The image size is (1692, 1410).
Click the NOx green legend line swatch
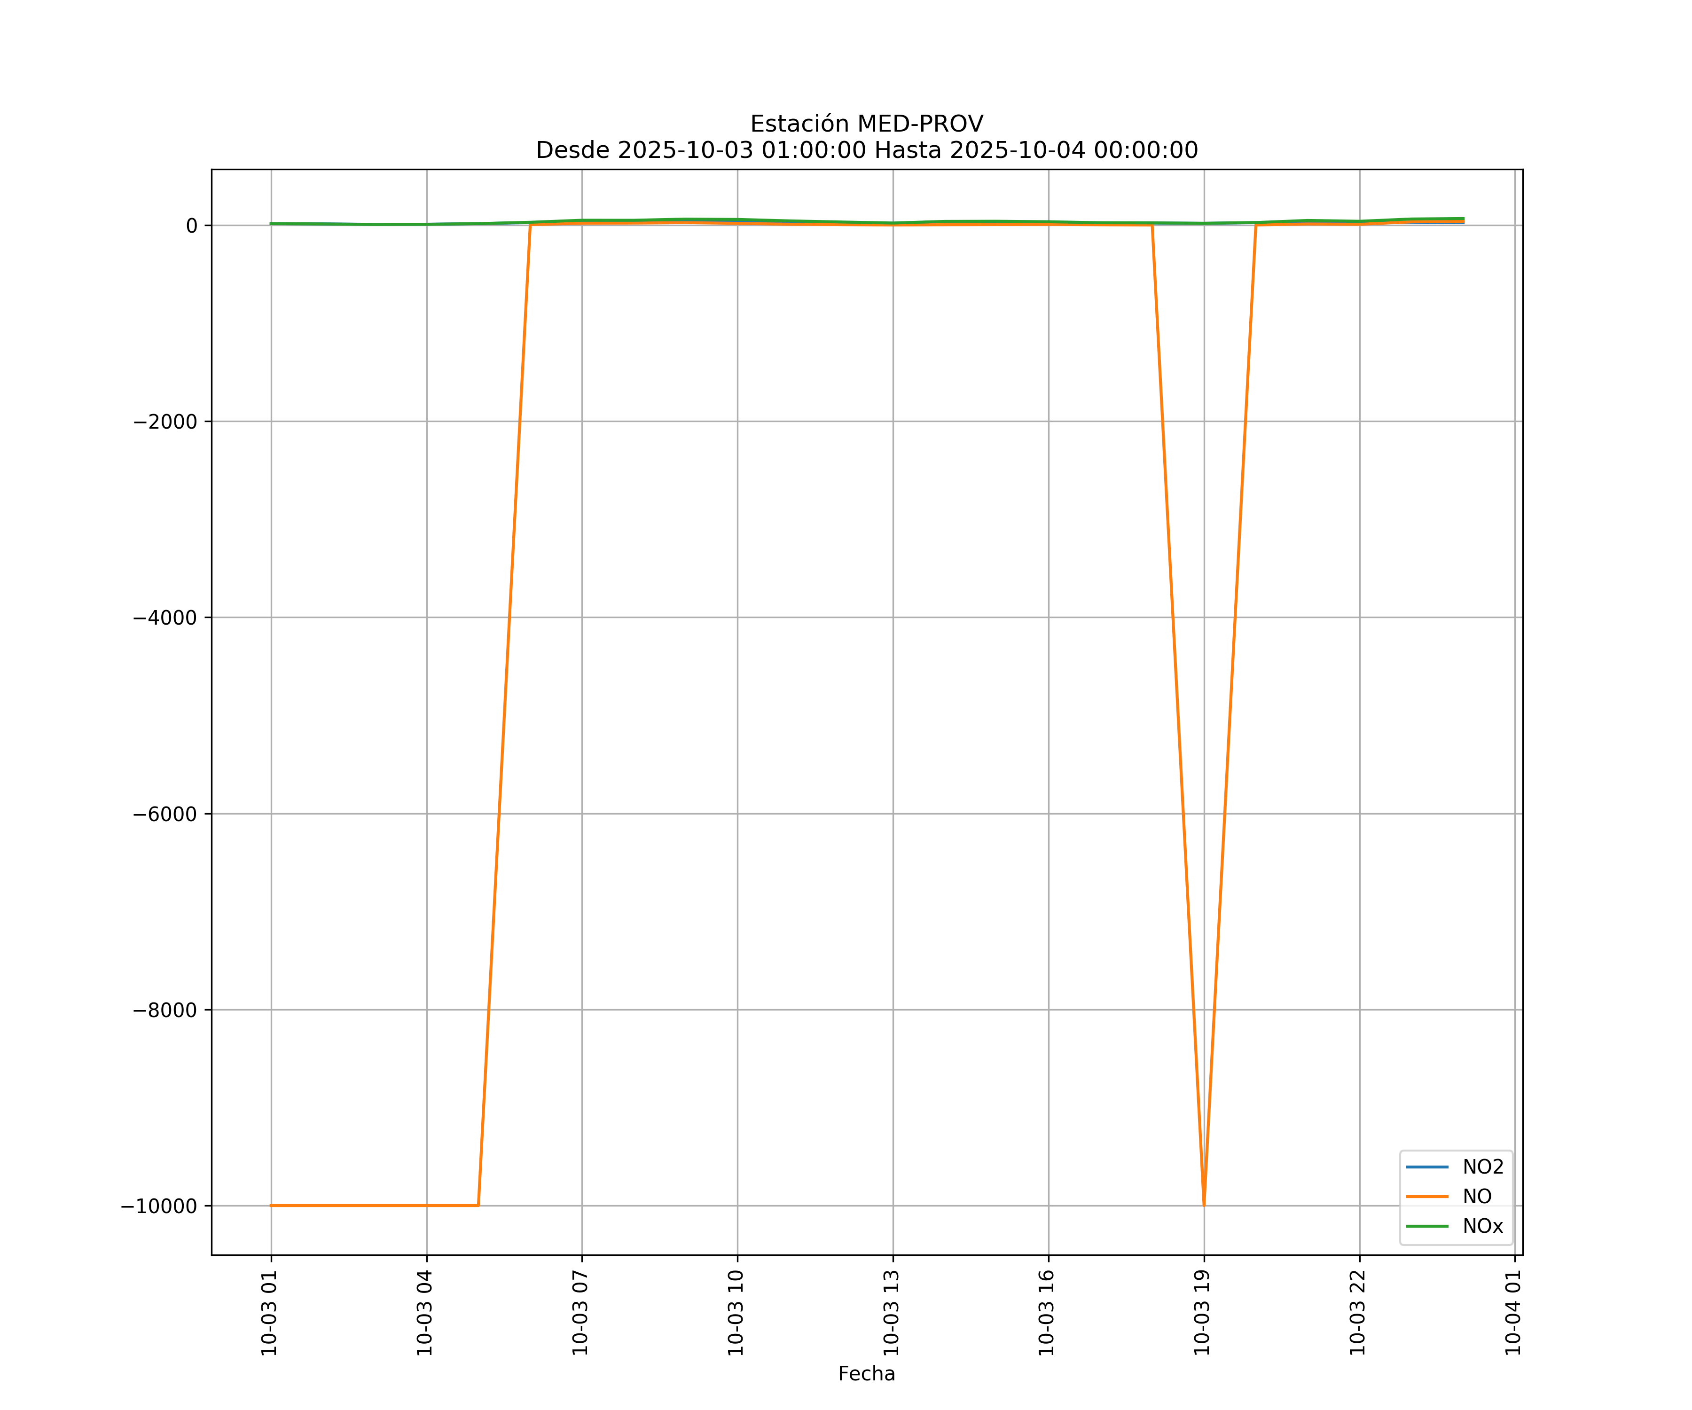1427,1226
